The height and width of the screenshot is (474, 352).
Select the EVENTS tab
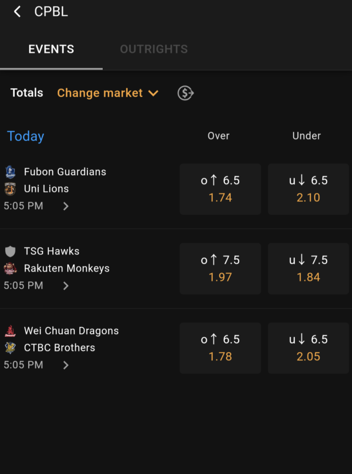click(x=51, y=49)
